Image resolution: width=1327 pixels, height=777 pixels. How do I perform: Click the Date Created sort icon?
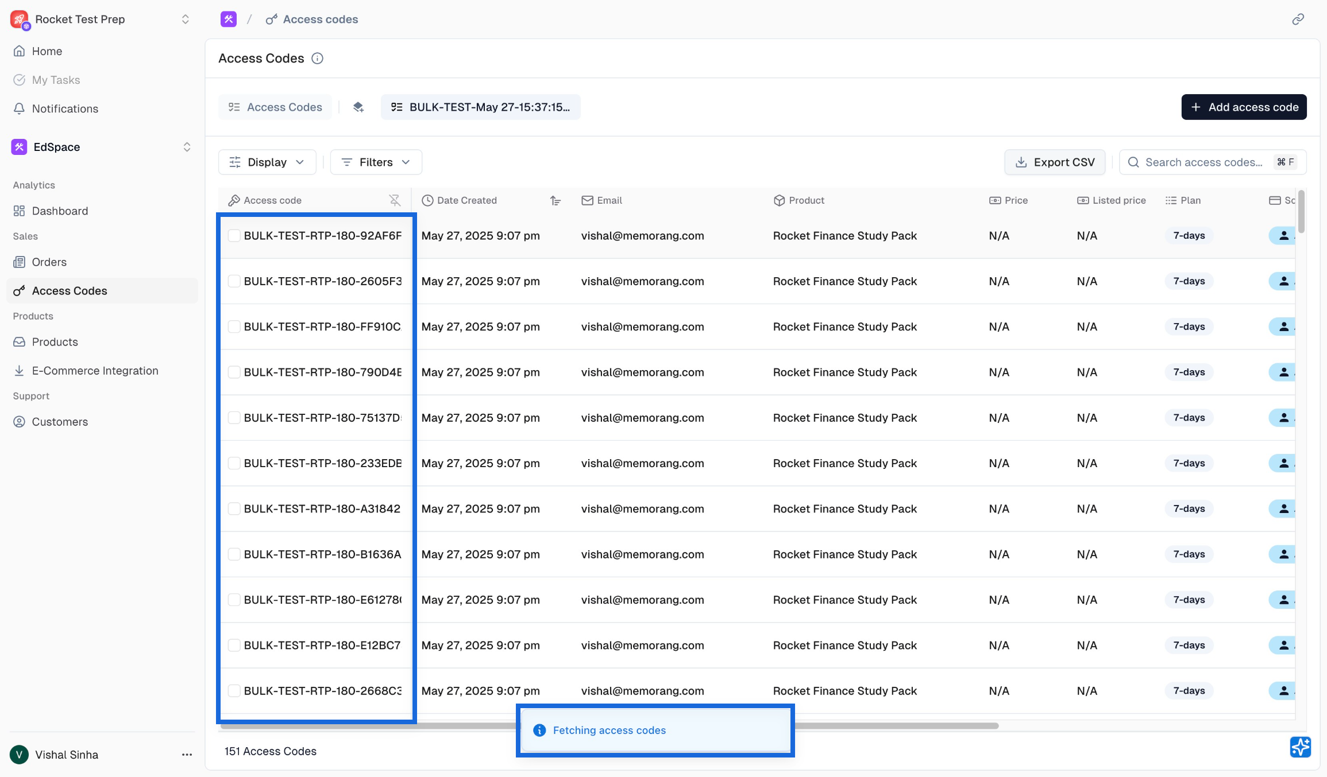[555, 200]
